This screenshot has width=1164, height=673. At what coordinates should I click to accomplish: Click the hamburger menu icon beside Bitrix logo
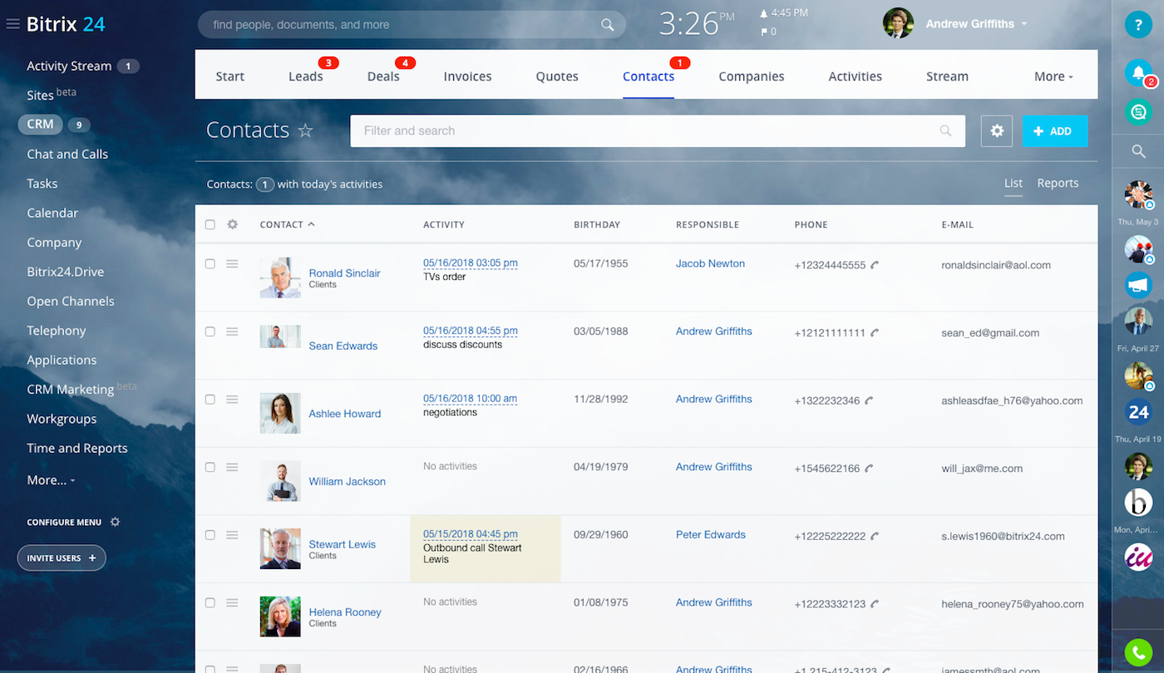point(12,24)
